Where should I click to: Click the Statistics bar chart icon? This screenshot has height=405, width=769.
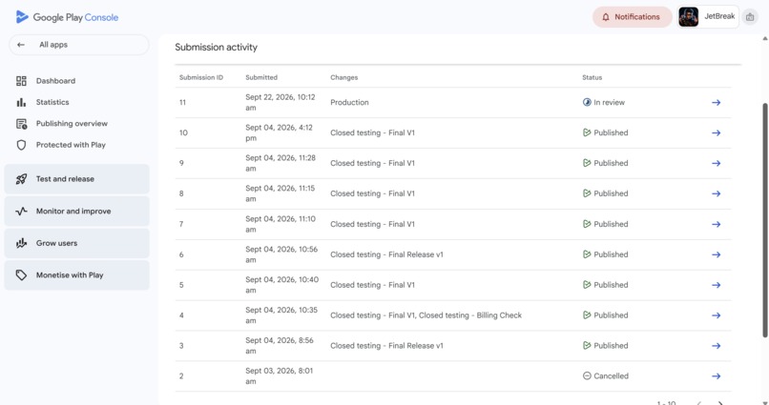click(x=21, y=102)
